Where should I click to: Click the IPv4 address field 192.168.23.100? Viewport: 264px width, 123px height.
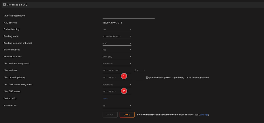click(117, 70)
